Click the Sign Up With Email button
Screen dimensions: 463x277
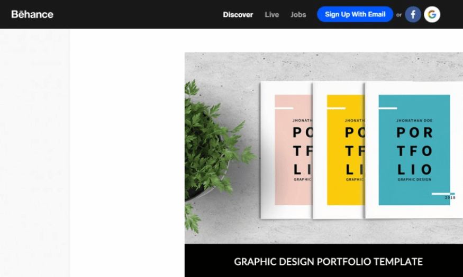355,14
